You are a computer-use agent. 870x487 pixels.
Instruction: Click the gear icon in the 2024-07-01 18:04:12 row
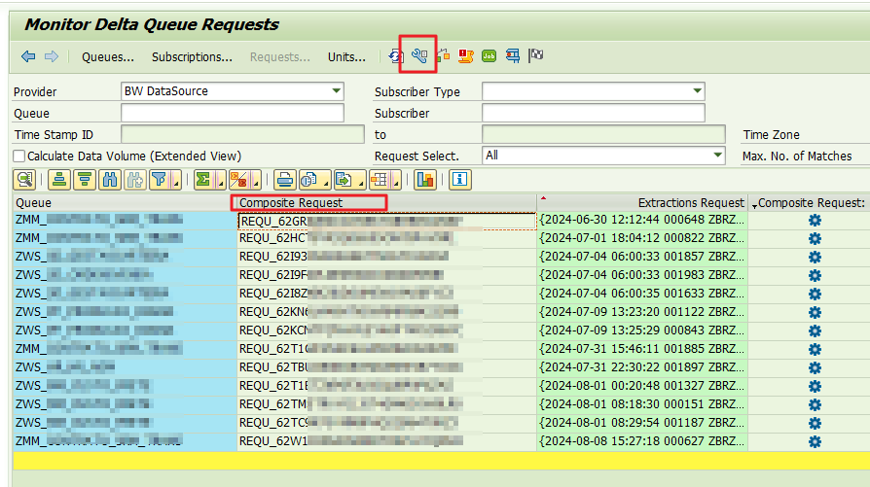tap(815, 238)
